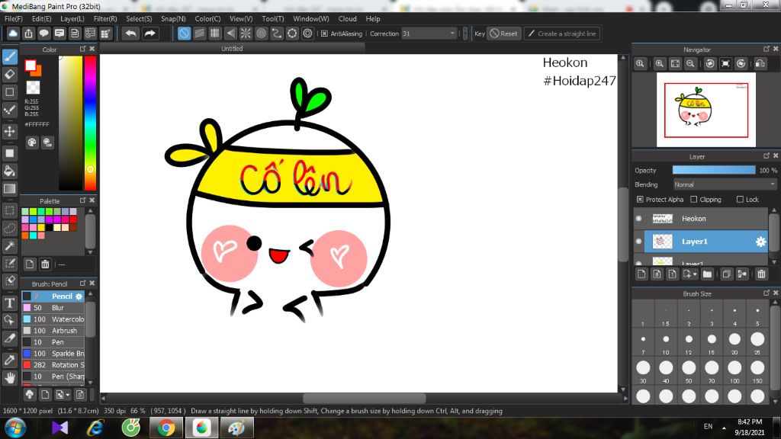Open the Correction value dropdown

452,34
